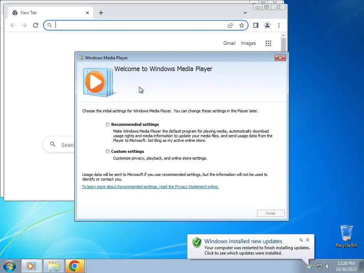The height and width of the screenshot is (273, 364).
Task: Click the Windows Media Player logo image
Action: pos(98,82)
